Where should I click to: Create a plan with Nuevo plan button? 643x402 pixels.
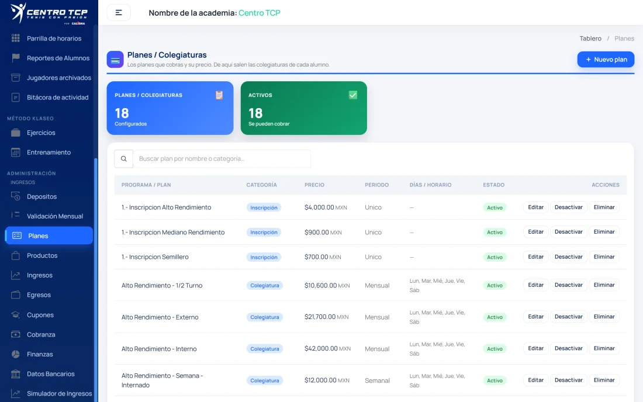[x=606, y=60]
